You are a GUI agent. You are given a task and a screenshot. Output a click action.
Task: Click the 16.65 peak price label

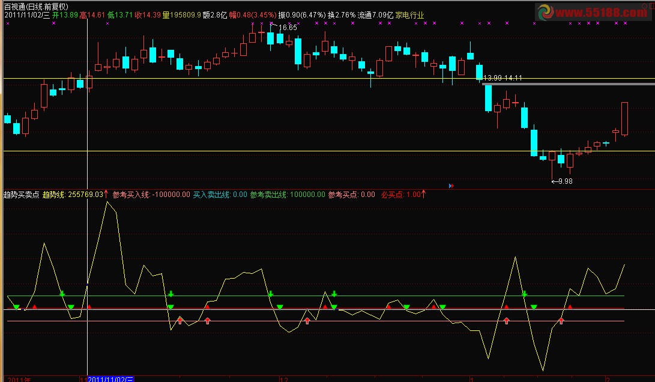pyautogui.click(x=288, y=28)
